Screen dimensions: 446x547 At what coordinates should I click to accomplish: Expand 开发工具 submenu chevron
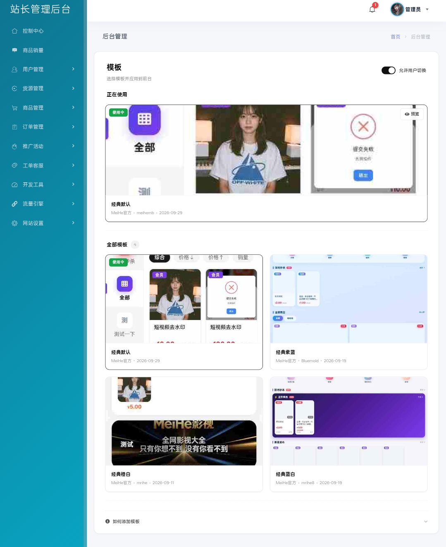pos(73,184)
